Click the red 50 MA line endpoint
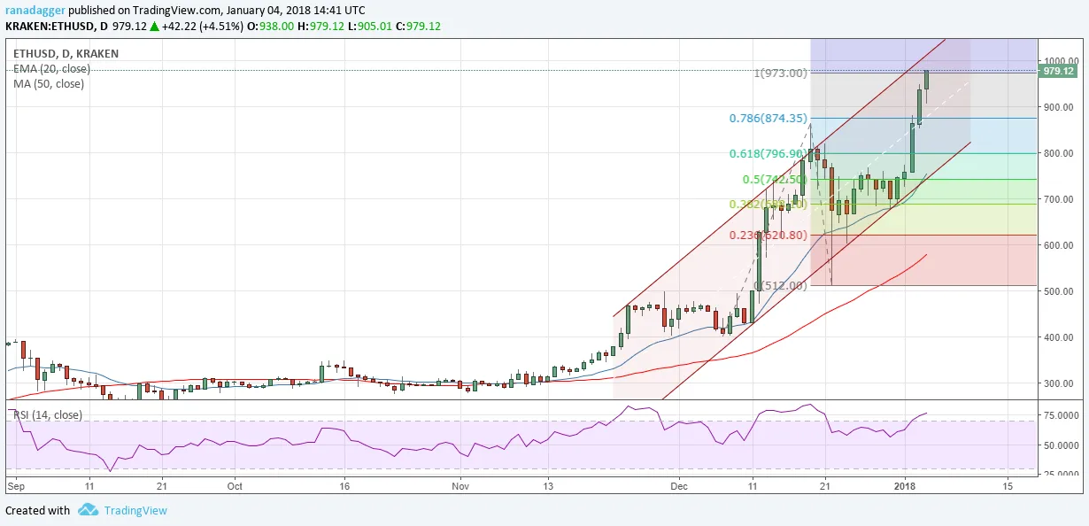The image size is (1089, 526). (926, 255)
